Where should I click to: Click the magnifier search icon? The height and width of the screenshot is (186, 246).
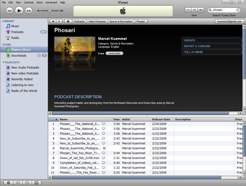pyautogui.click(x=210, y=10)
